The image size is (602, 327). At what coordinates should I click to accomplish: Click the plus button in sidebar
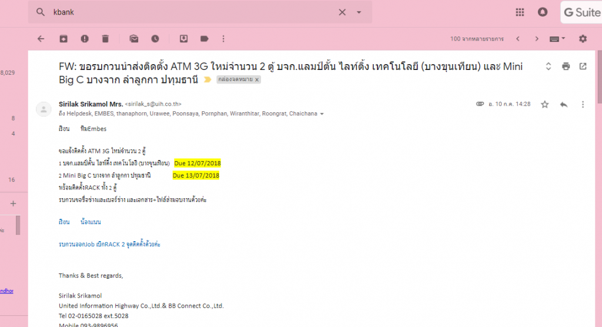point(13,203)
